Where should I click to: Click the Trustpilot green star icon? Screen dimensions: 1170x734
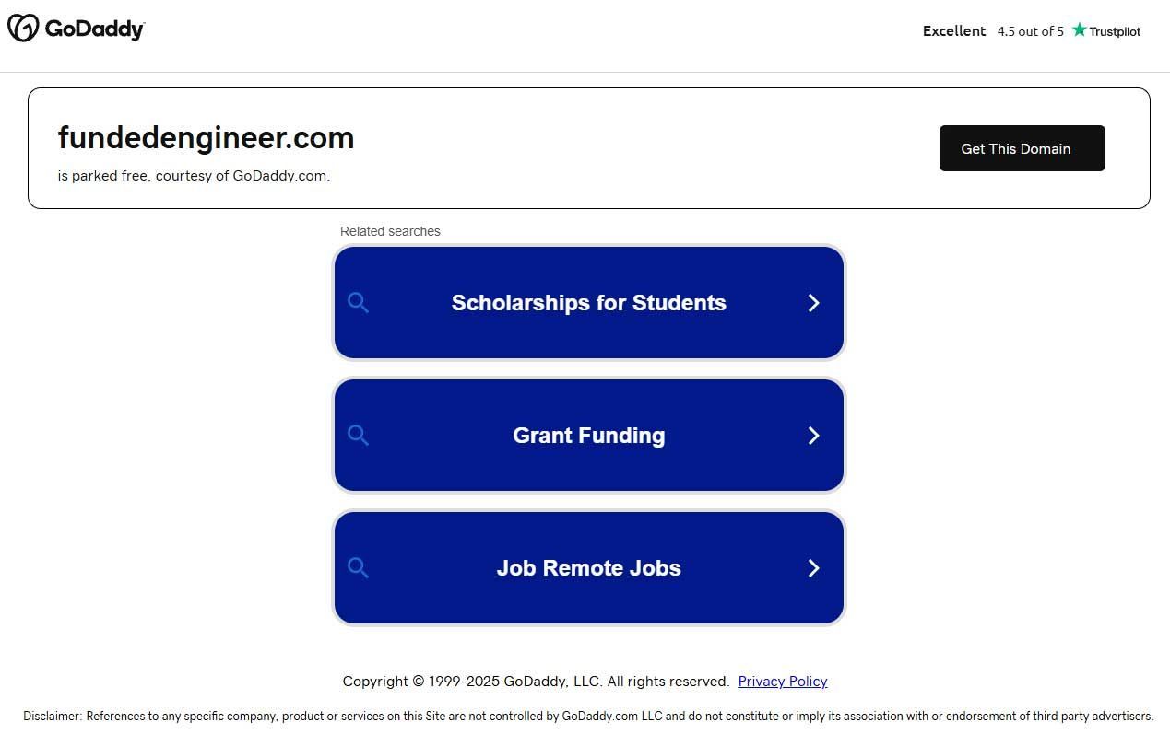coord(1079,30)
